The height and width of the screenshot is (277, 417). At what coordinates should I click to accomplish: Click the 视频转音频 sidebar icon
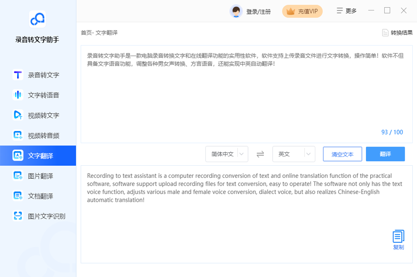click(18, 136)
